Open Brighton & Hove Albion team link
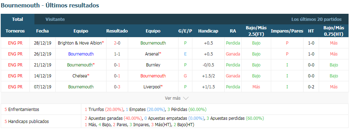Screen dimensions: 350x129 tap(80, 43)
